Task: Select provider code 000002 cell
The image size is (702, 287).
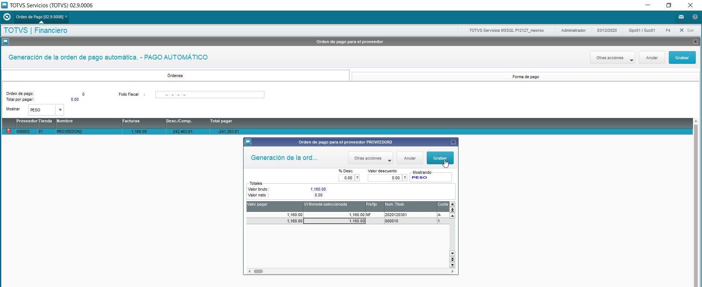Action: [27, 131]
